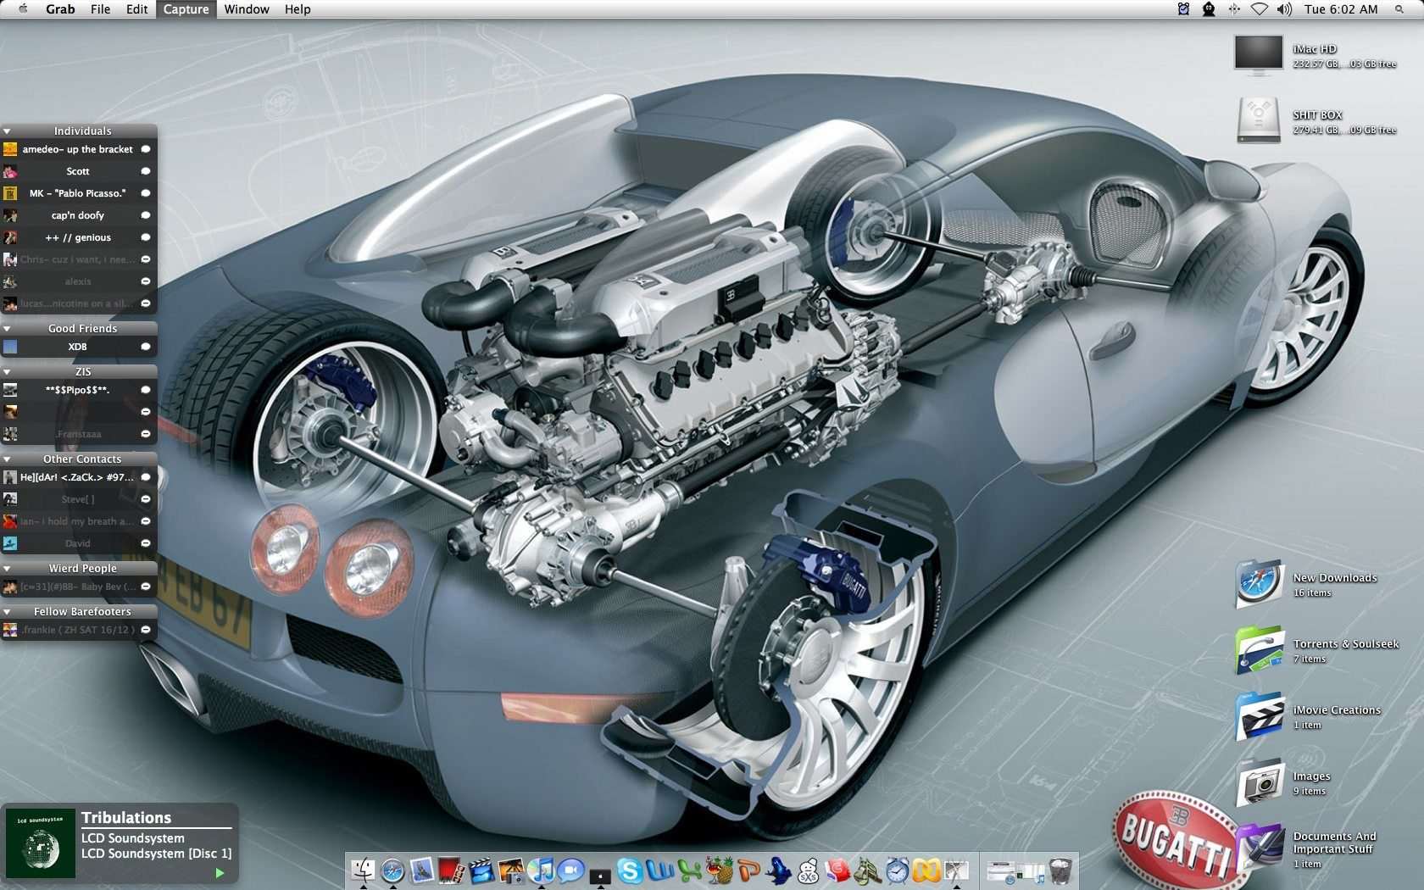Viewport: 1424px width, 890px height.
Task: Collapse the Wierd People group
Action: (x=7, y=569)
